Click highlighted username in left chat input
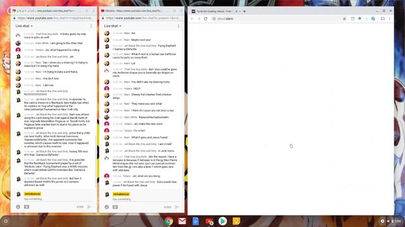The image size is (405, 227). click(32, 194)
